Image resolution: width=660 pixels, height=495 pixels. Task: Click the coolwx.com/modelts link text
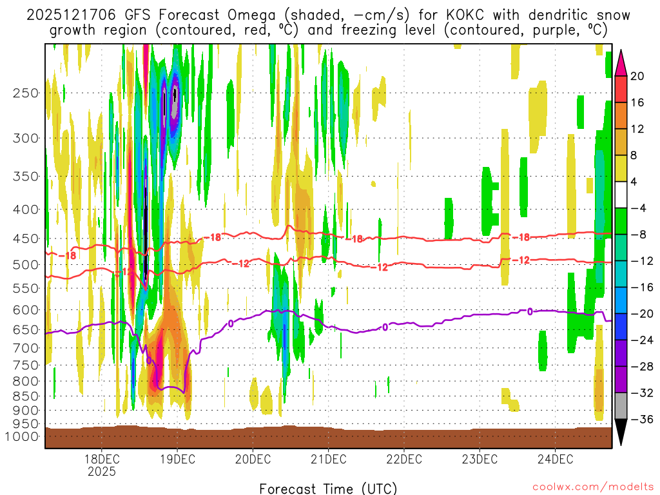(x=593, y=487)
